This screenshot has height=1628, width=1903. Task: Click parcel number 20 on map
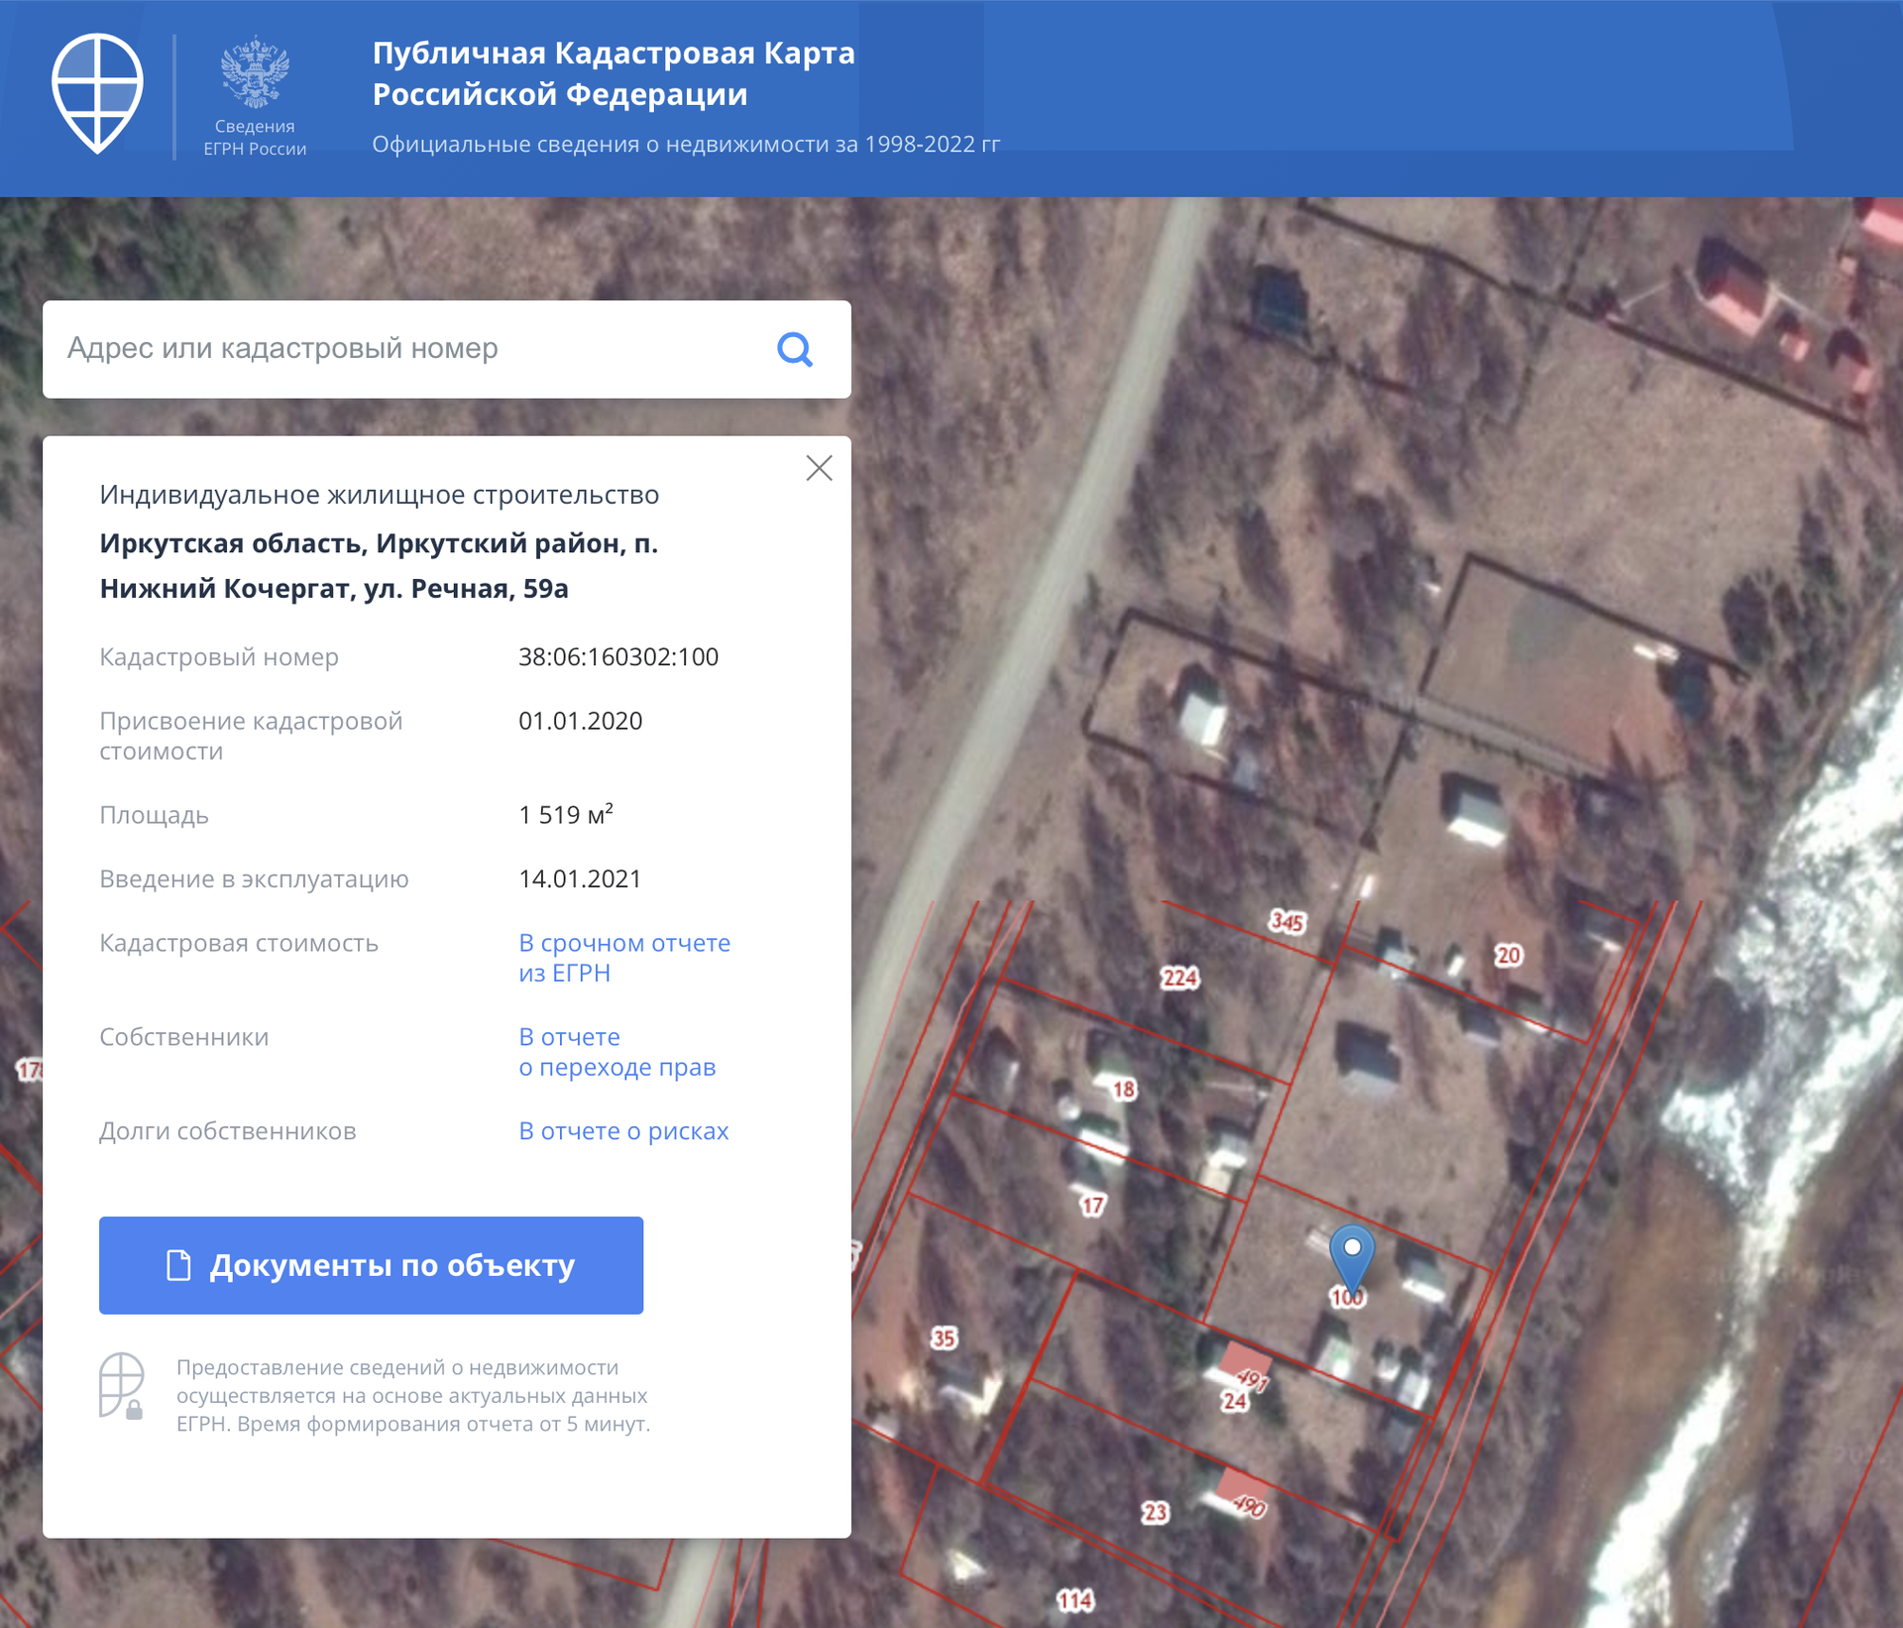click(x=1508, y=955)
